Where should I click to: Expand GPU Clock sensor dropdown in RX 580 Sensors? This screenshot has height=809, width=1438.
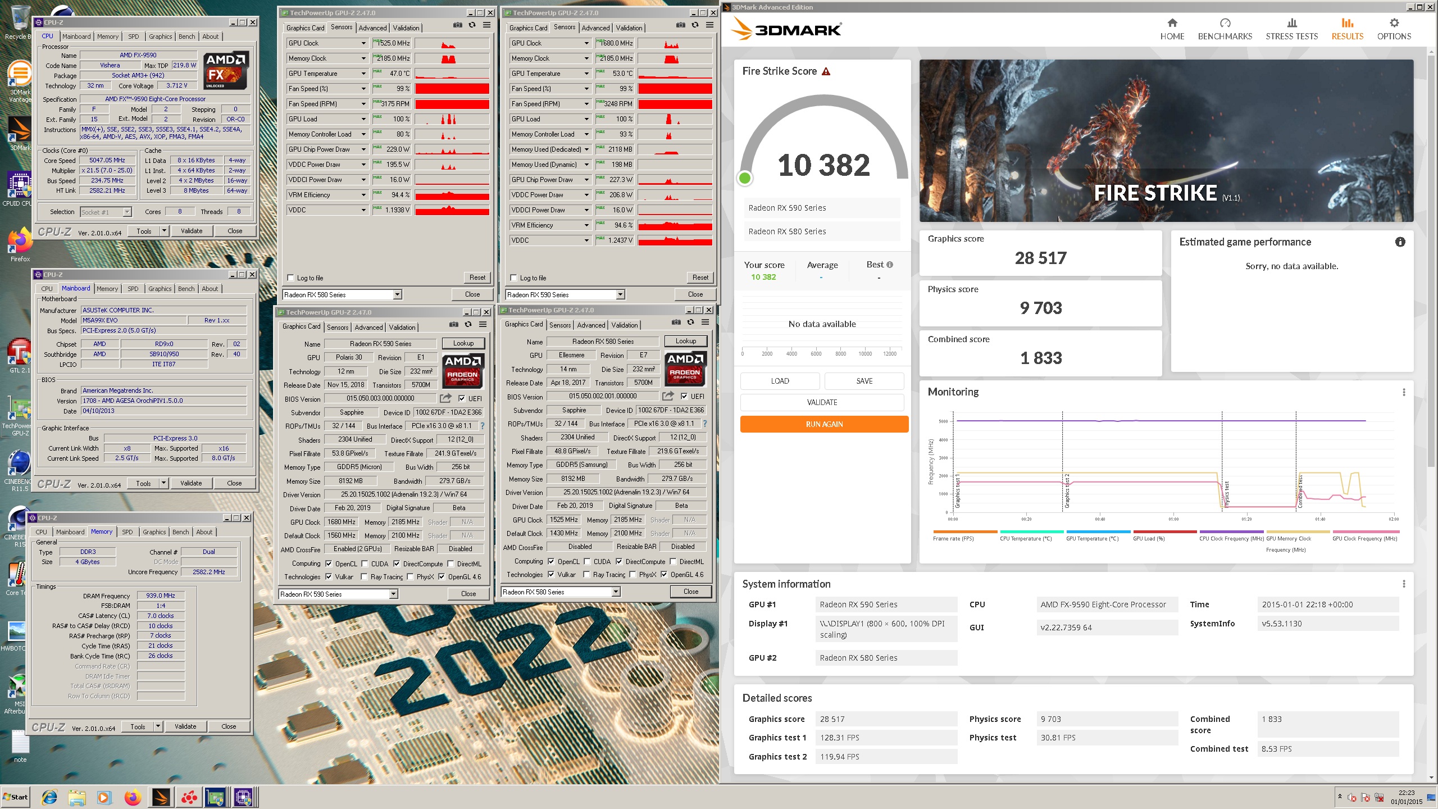point(363,43)
